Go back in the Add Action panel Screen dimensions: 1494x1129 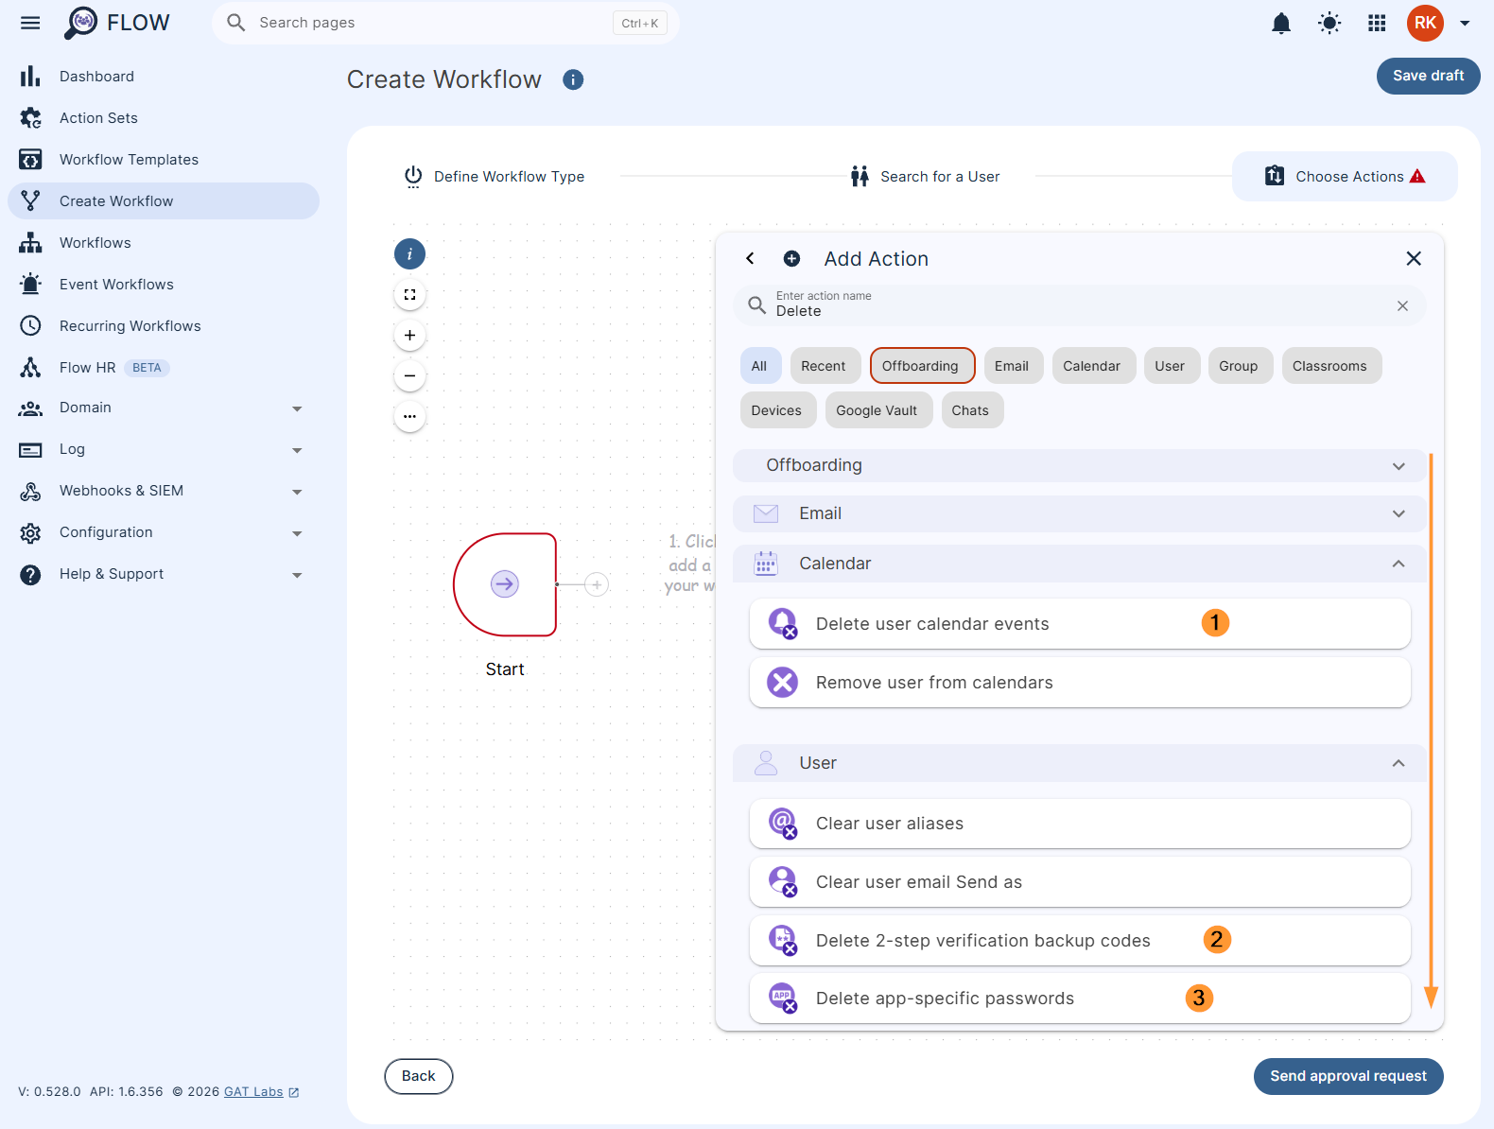coord(750,258)
